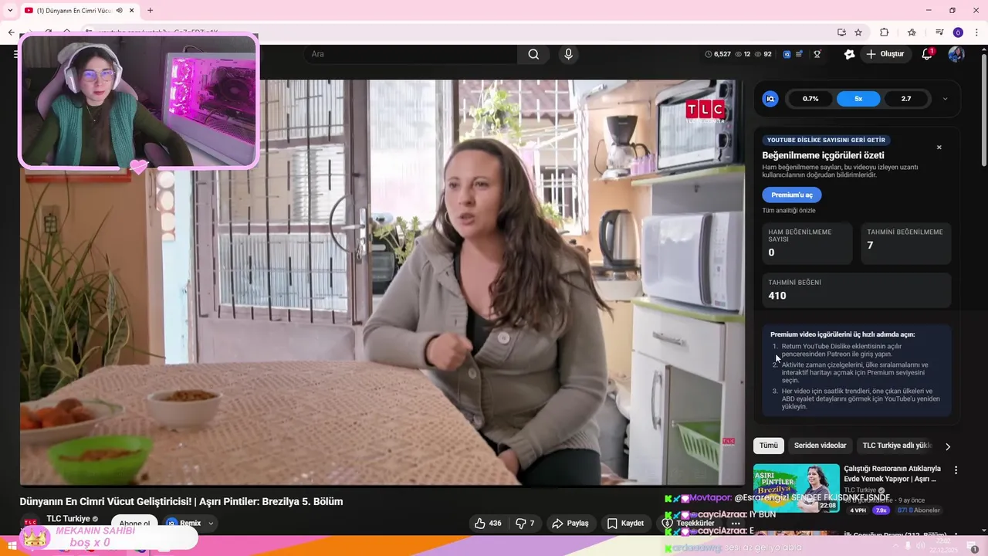This screenshot has height=556, width=988.
Task: Open a new browser tab
Action: [x=150, y=10]
